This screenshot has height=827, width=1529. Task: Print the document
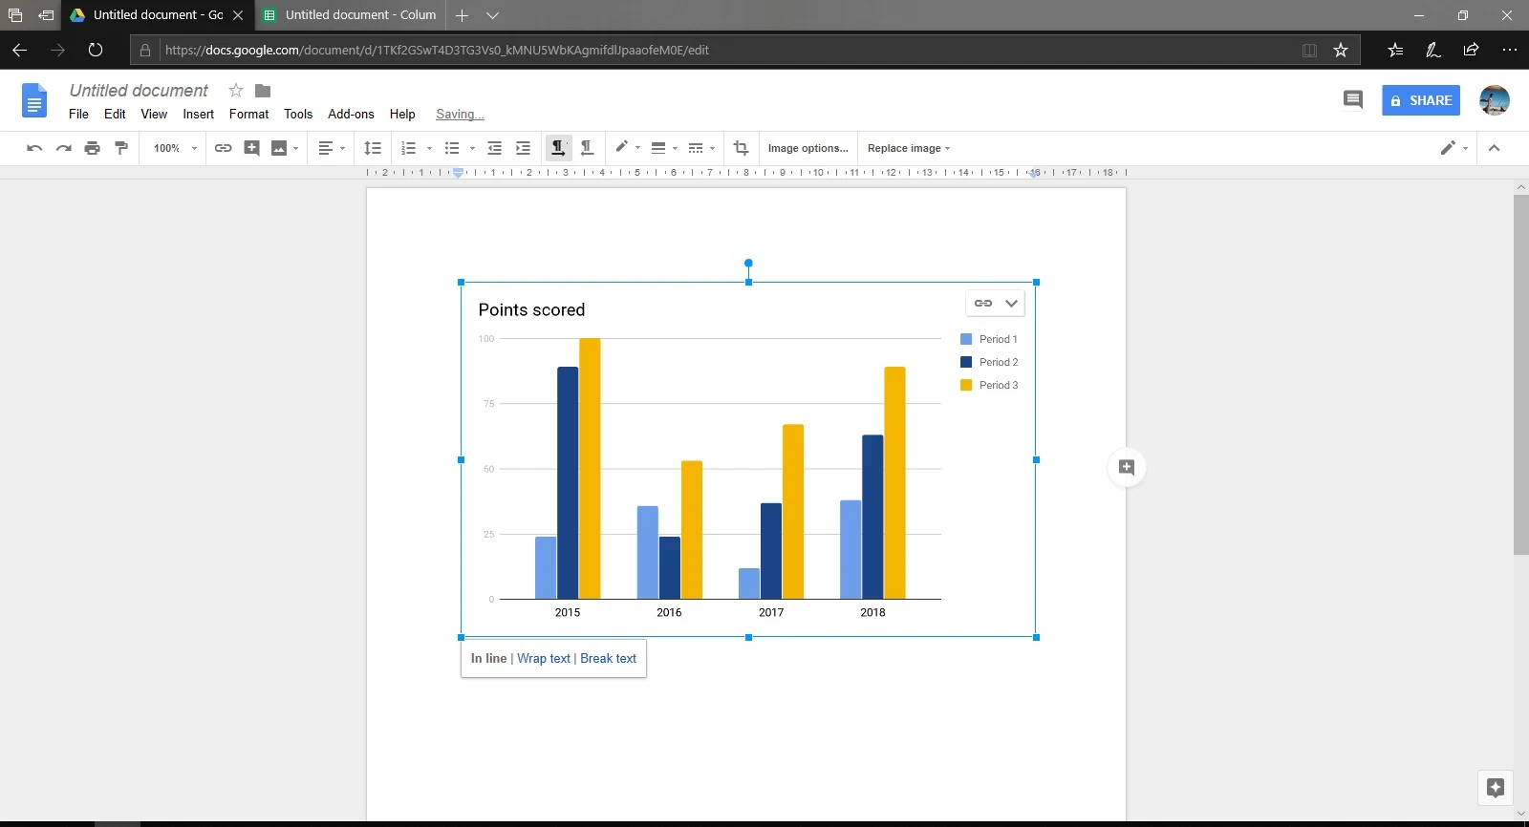pyautogui.click(x=92, y=148)
